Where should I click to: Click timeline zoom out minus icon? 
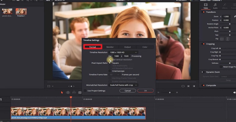pos(158,92)
